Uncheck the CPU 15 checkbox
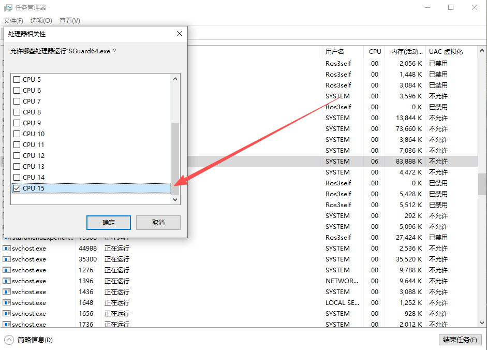This screenshot has width=487, height=350. (x=17, y=188)
